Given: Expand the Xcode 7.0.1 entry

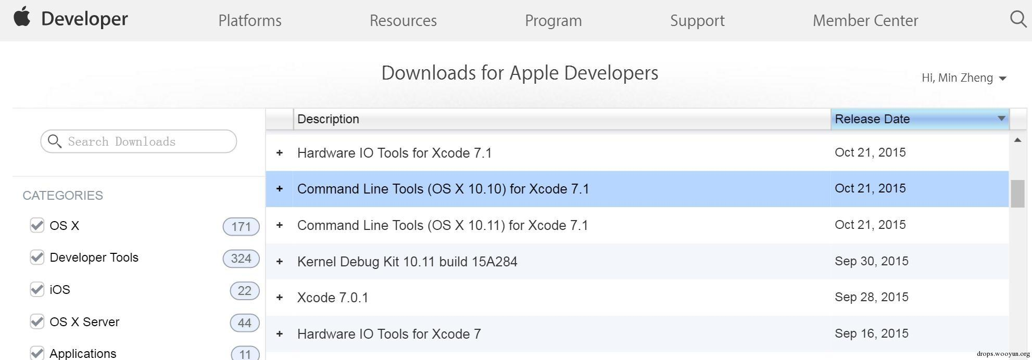Looking at the screenshot, I should point(280,297).
